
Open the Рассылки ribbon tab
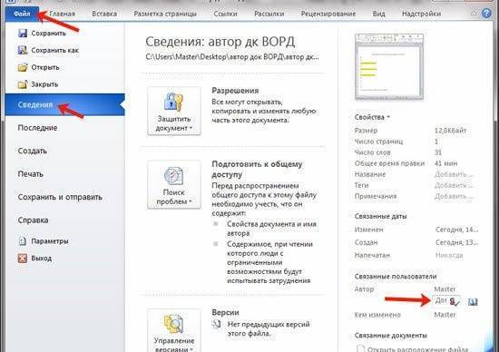click(x=269, y=14)
